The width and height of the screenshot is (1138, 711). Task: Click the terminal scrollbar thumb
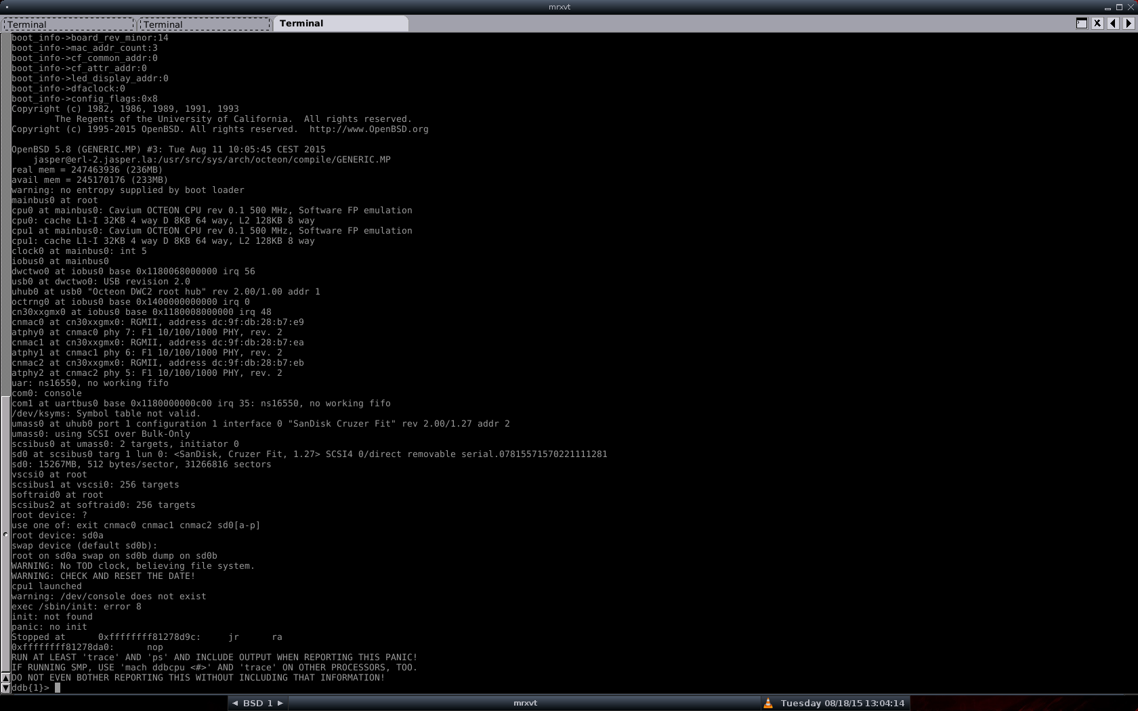5,534
